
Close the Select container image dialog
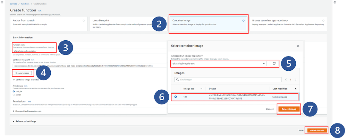(x=298, y=46)
